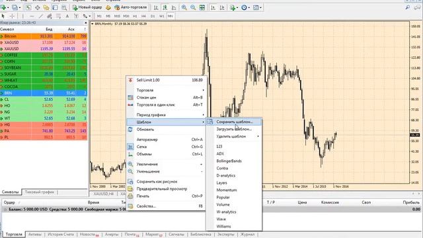Select the Trendline drawing tool
The image size is (423, 238).
pyautogui.click(x=40, y=16)
